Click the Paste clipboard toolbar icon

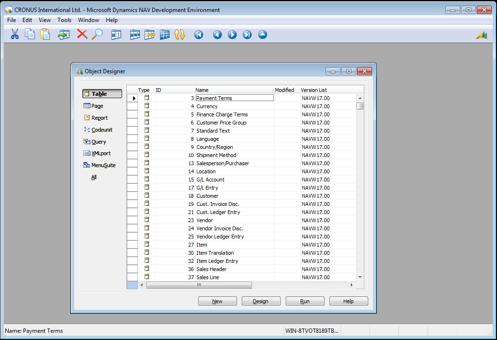coord(45,34)
